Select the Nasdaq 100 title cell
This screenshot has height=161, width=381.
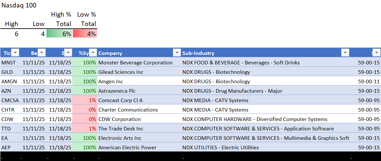click(19, 5)
